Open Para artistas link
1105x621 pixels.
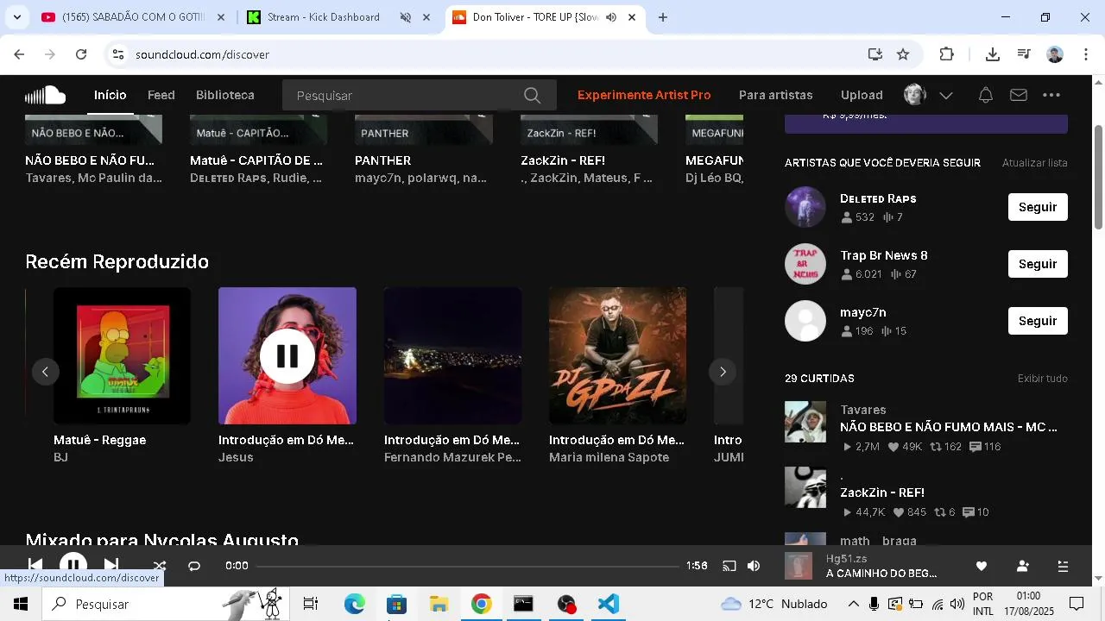pos(776,95)
